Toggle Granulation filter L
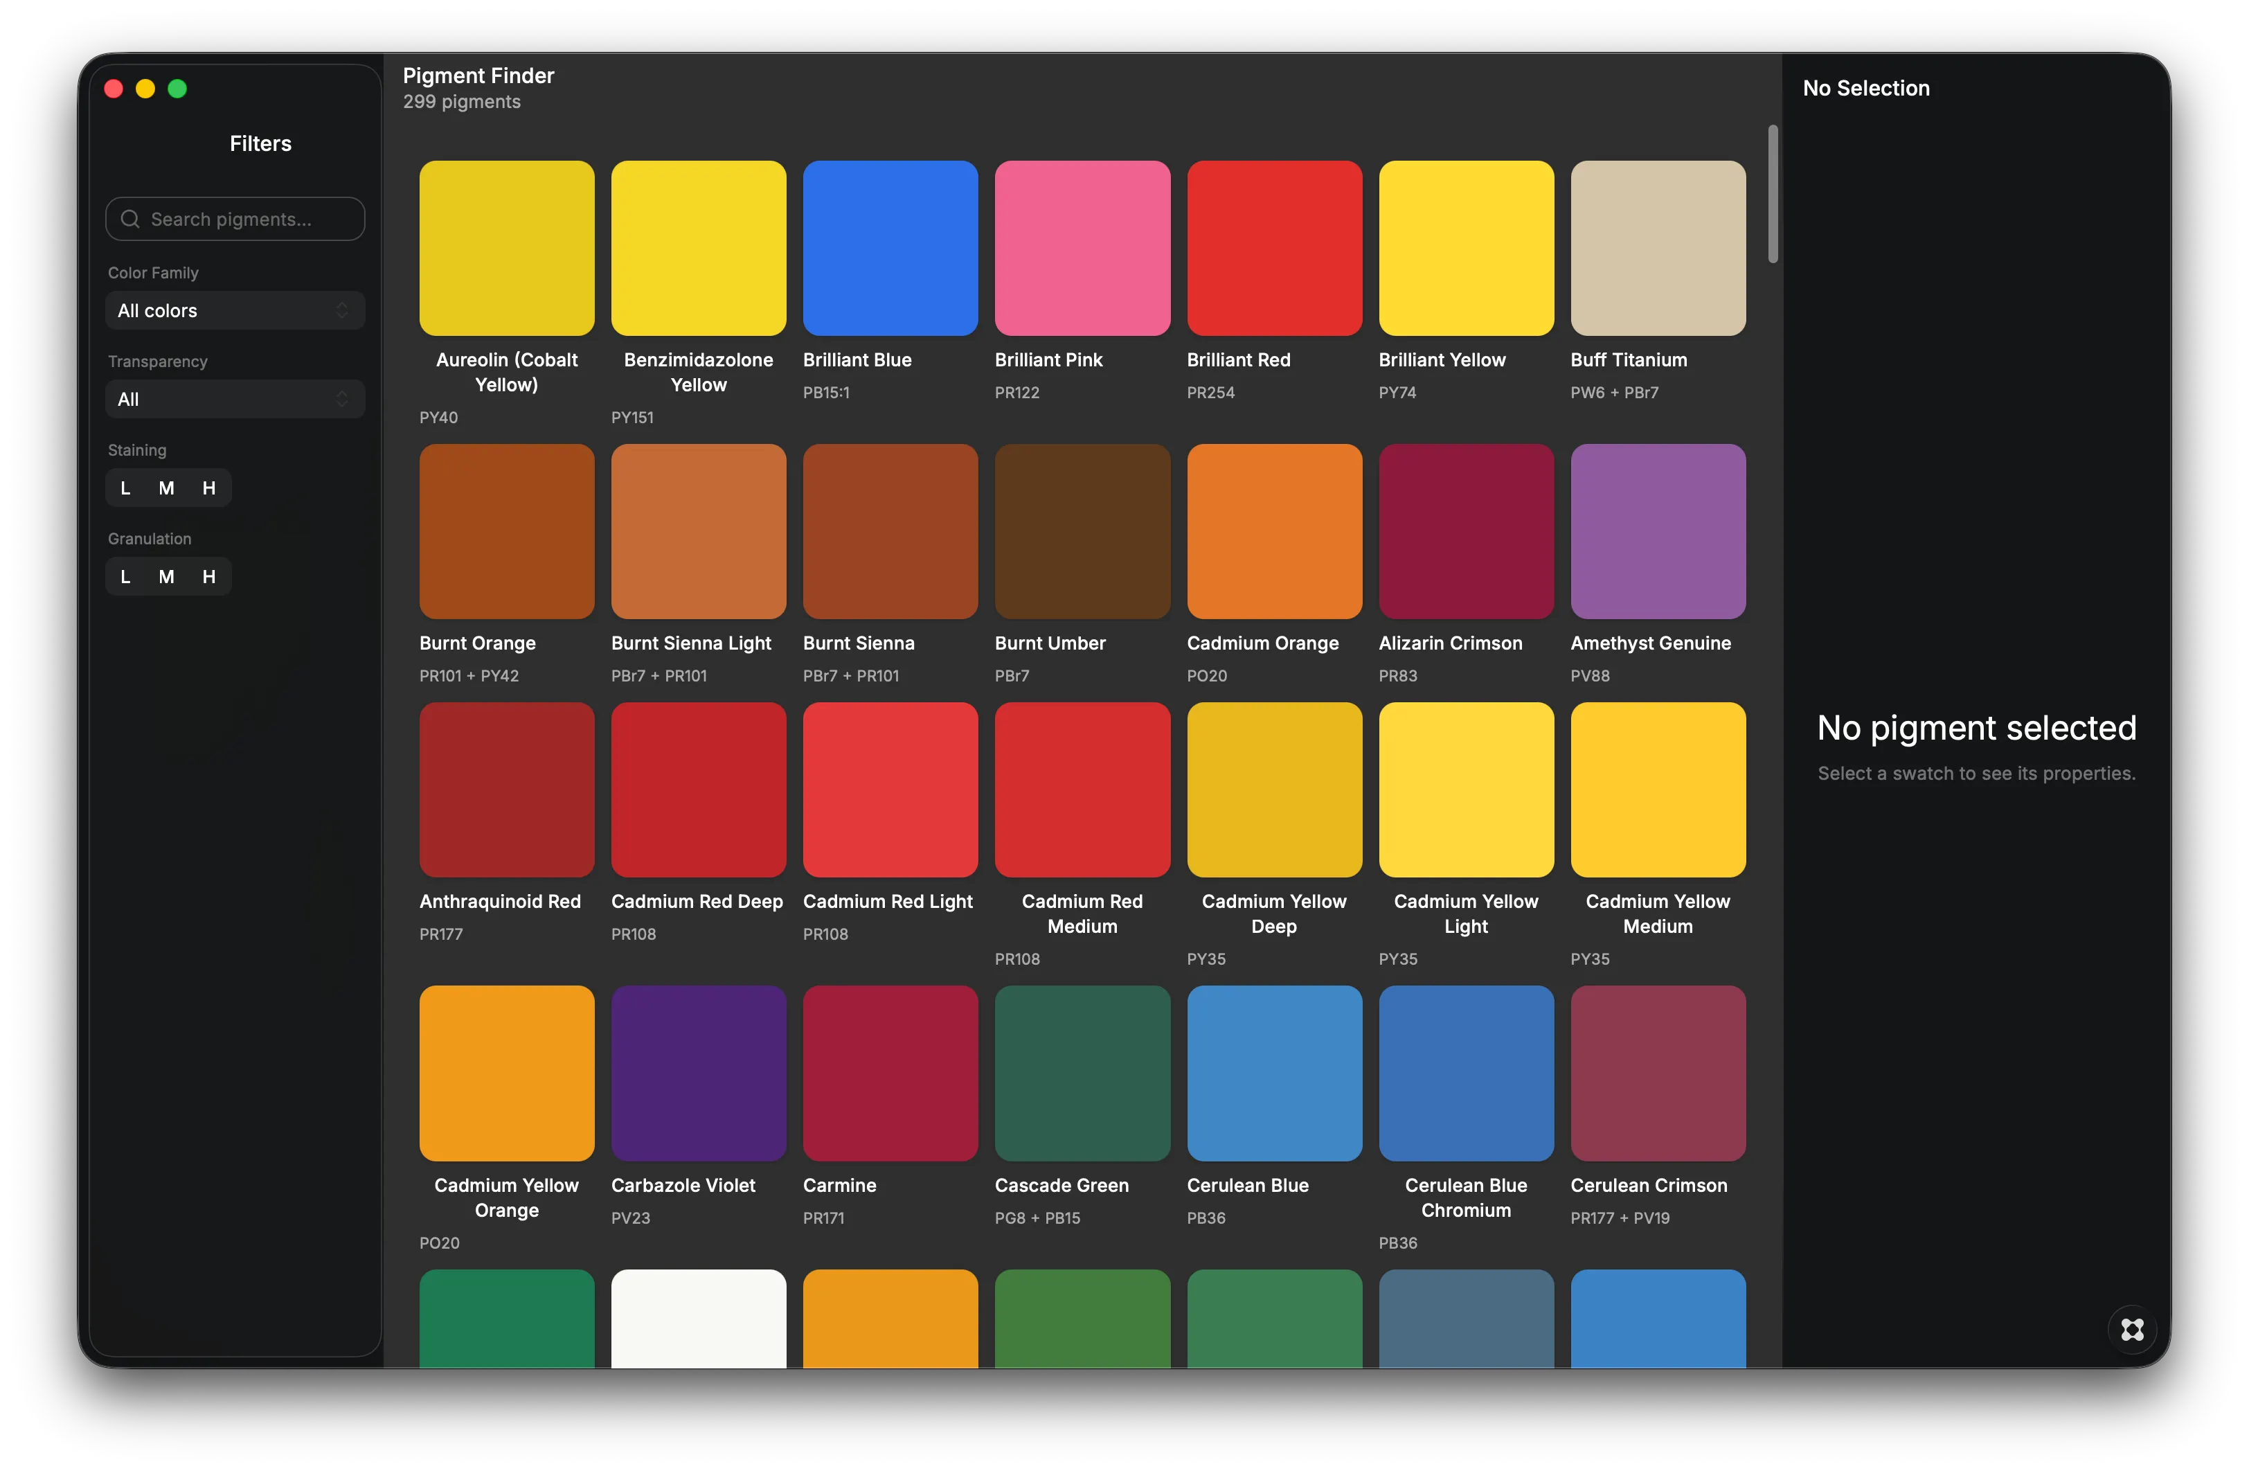 tap(126, 577)
